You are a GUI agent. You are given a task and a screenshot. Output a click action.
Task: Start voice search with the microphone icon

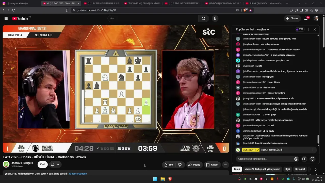pos(215,18)
